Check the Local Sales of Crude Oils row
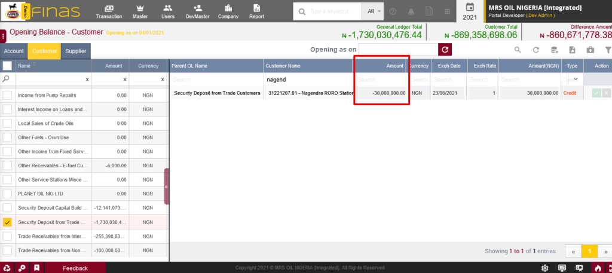612x273 pixels. point(7,123)
